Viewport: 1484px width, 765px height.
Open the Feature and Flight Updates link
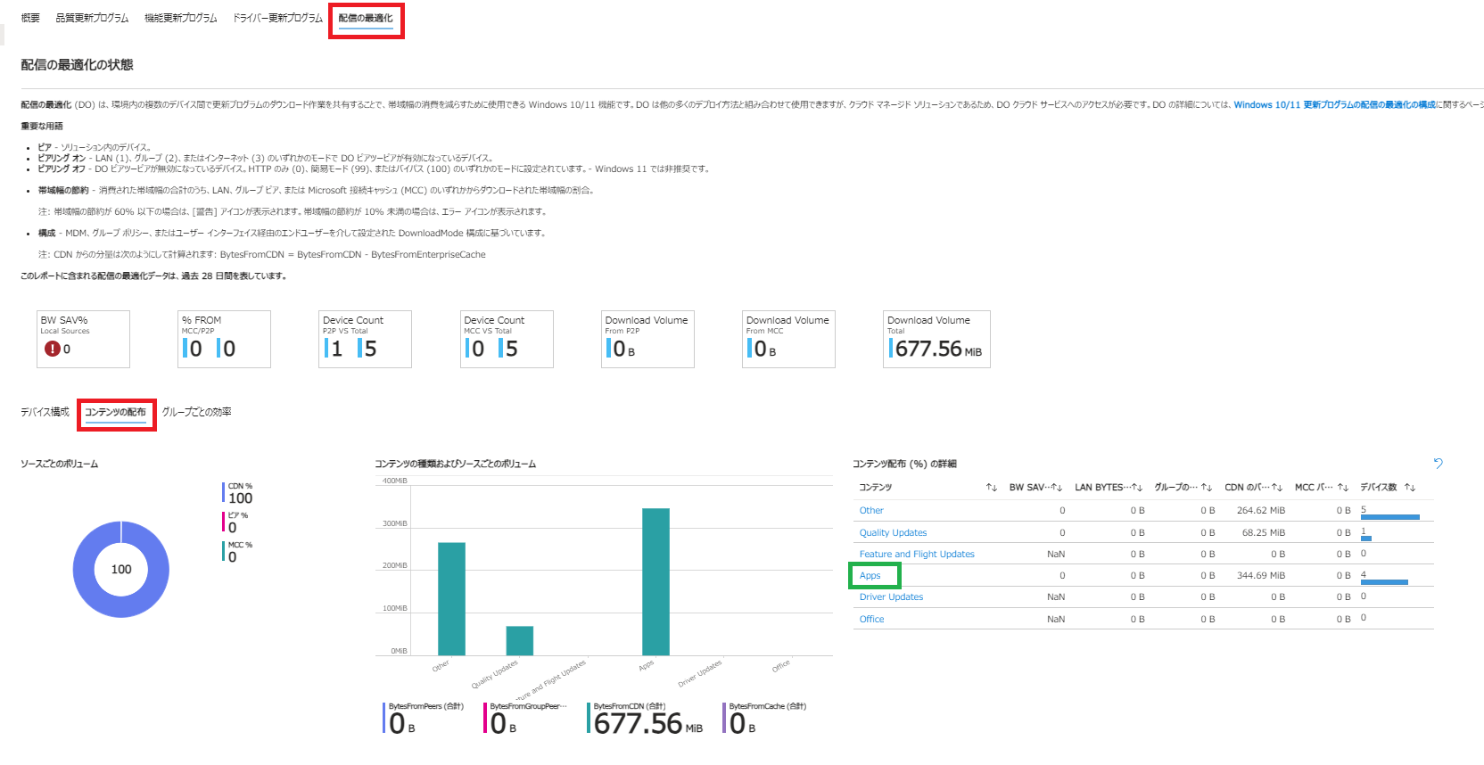(x=917, y=554)
